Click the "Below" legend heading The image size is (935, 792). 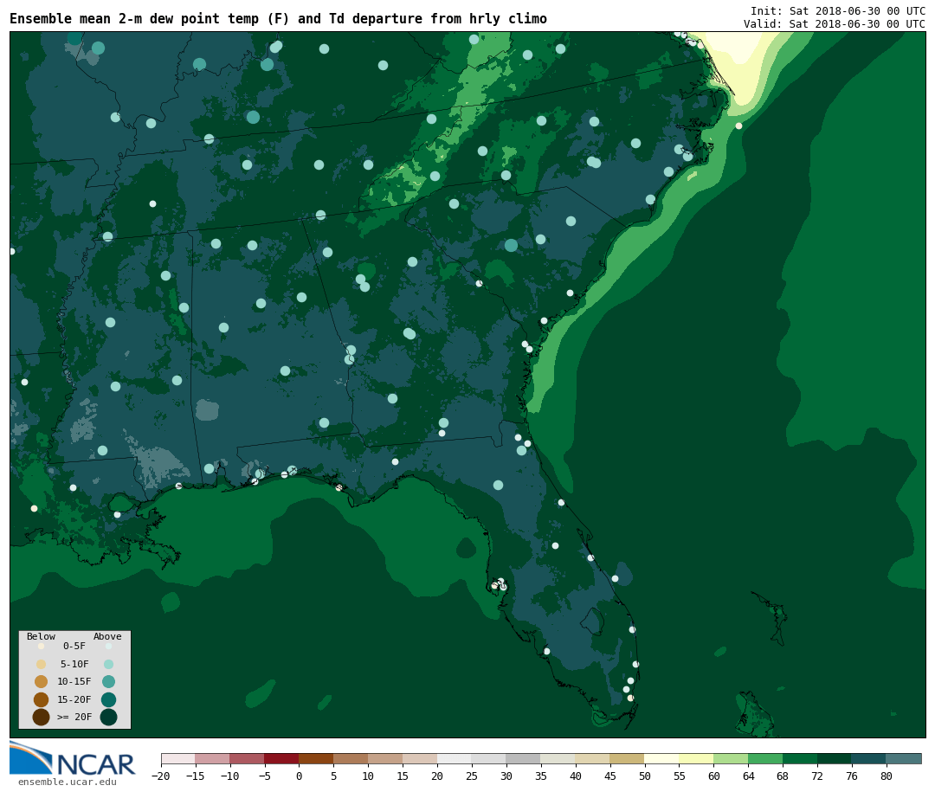(x=42, y=636)
